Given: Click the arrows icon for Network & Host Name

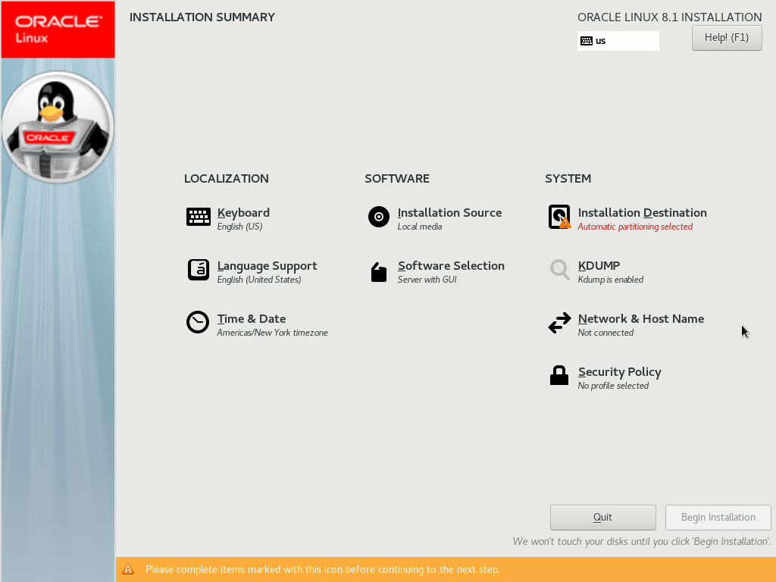Looking at the screenshot, I should coord(560,323).
